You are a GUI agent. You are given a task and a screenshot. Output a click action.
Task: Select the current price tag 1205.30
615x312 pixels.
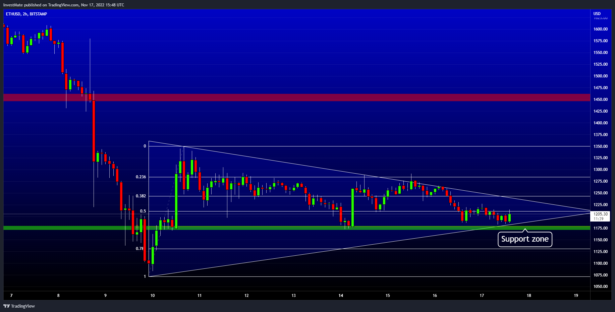600,214
